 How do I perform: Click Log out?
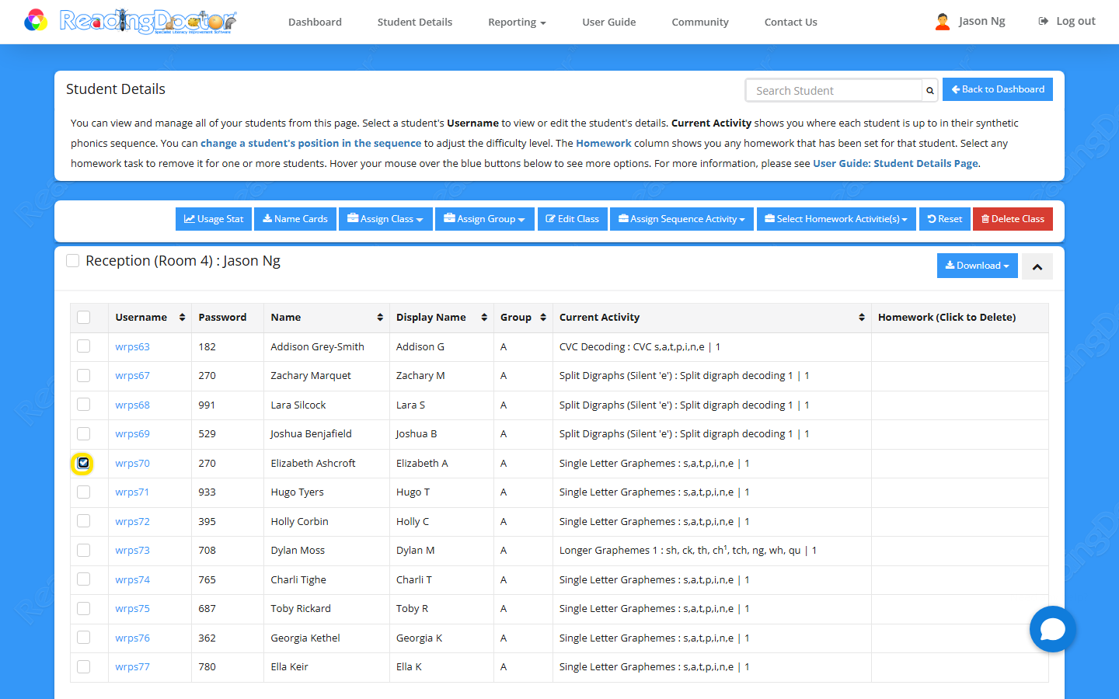point(1067,21)
